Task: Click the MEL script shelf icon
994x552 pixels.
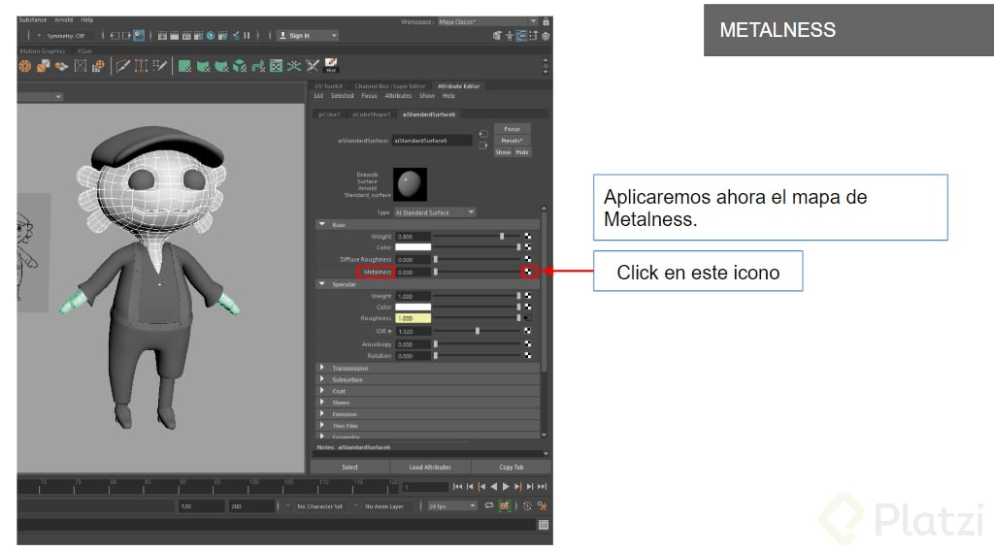Action: 331,65
